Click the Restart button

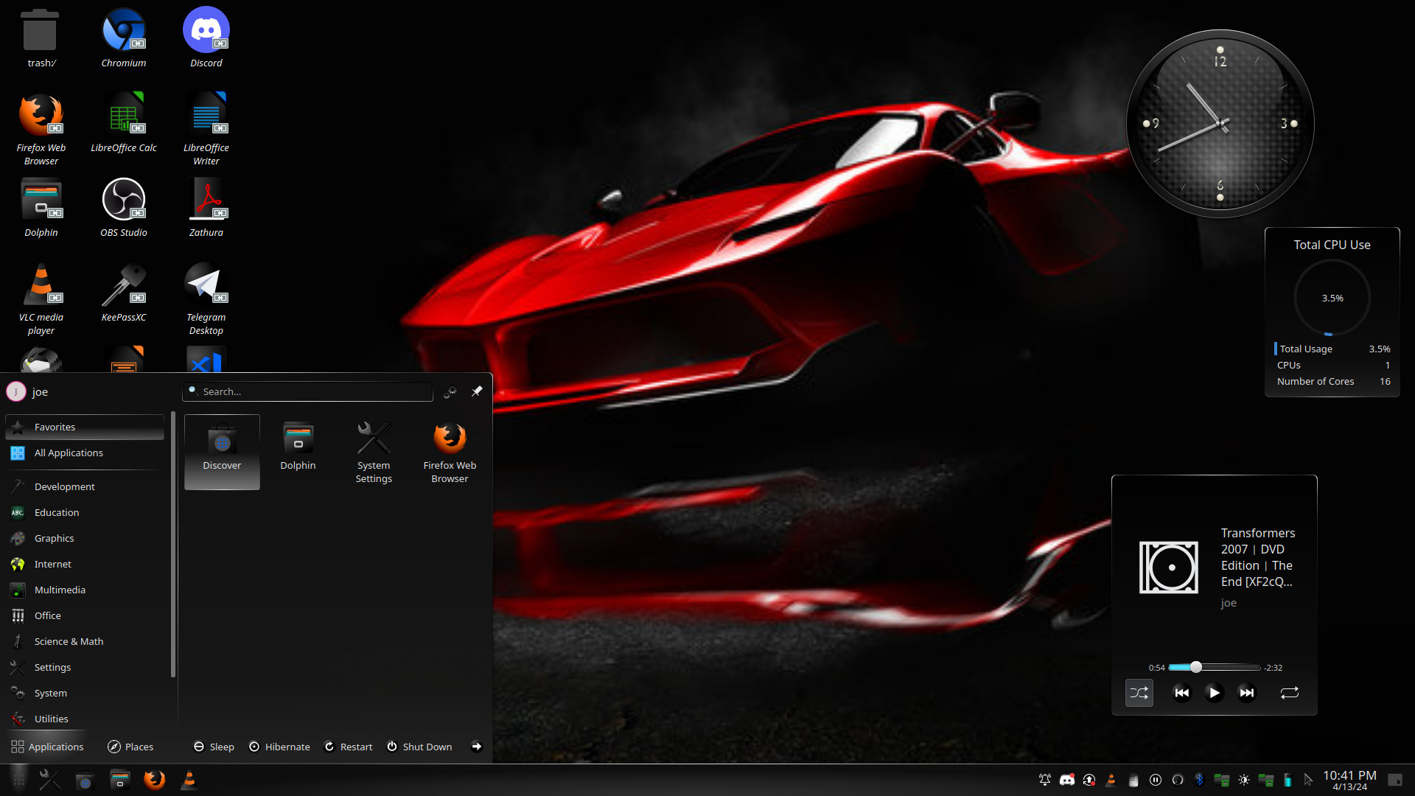(x=348, y=746)
